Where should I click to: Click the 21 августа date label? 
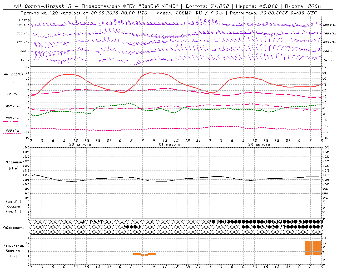170,144
